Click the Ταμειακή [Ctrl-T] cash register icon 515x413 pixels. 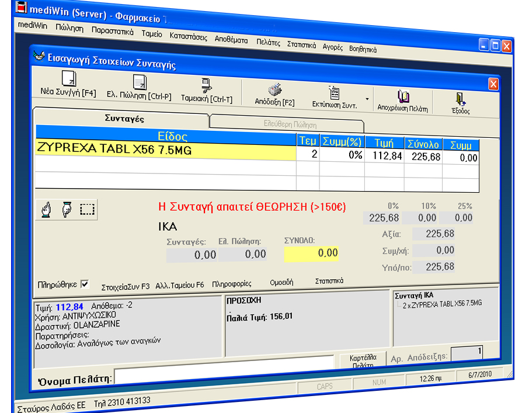[206, 86]
